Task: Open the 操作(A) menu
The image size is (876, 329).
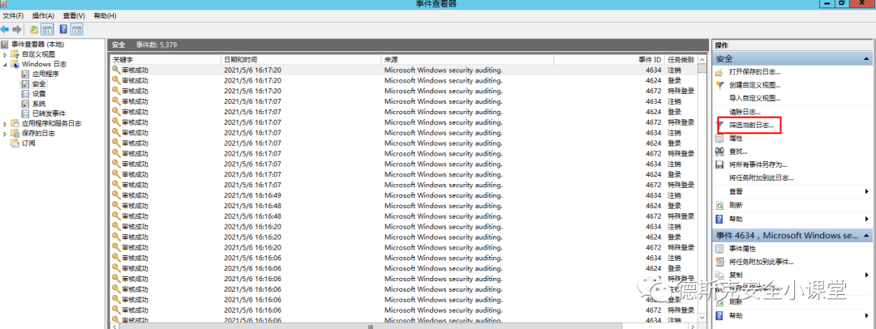Action: pos(43,15)
